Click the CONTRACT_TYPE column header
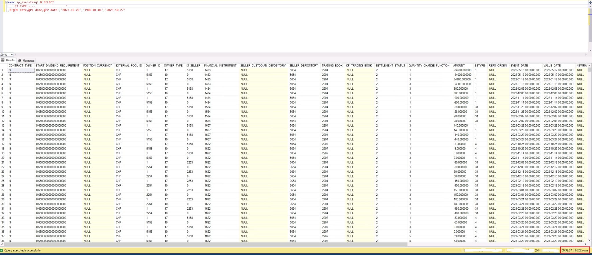The image size is (592, 255). tap(20, 66)
